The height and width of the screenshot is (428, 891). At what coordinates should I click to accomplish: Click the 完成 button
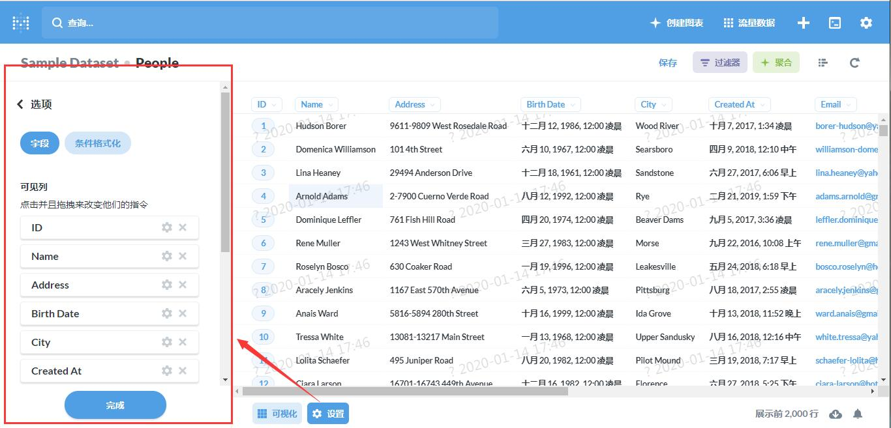pyautogui.click(x=115, y=405)
